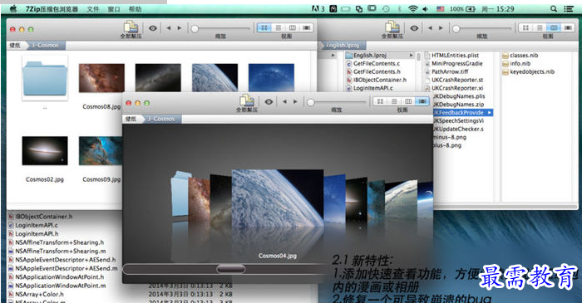Open the Apple menu
The height and width of the screenshot is (303, 582).
click(x=13, y=9)
